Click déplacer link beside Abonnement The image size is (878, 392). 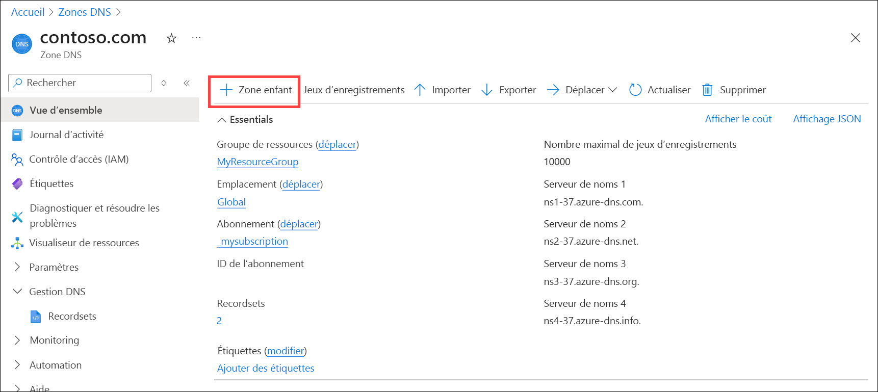click(299, 224)
